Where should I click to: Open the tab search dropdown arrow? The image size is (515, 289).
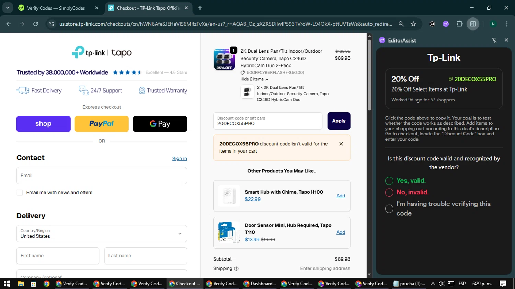[x=8, y=8]
